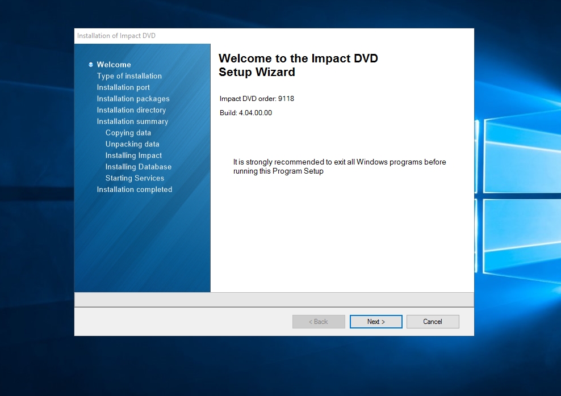This screenshot has width=561, height=396.
Task: Select the Starting Services sub-step
Action: [135, 178]
